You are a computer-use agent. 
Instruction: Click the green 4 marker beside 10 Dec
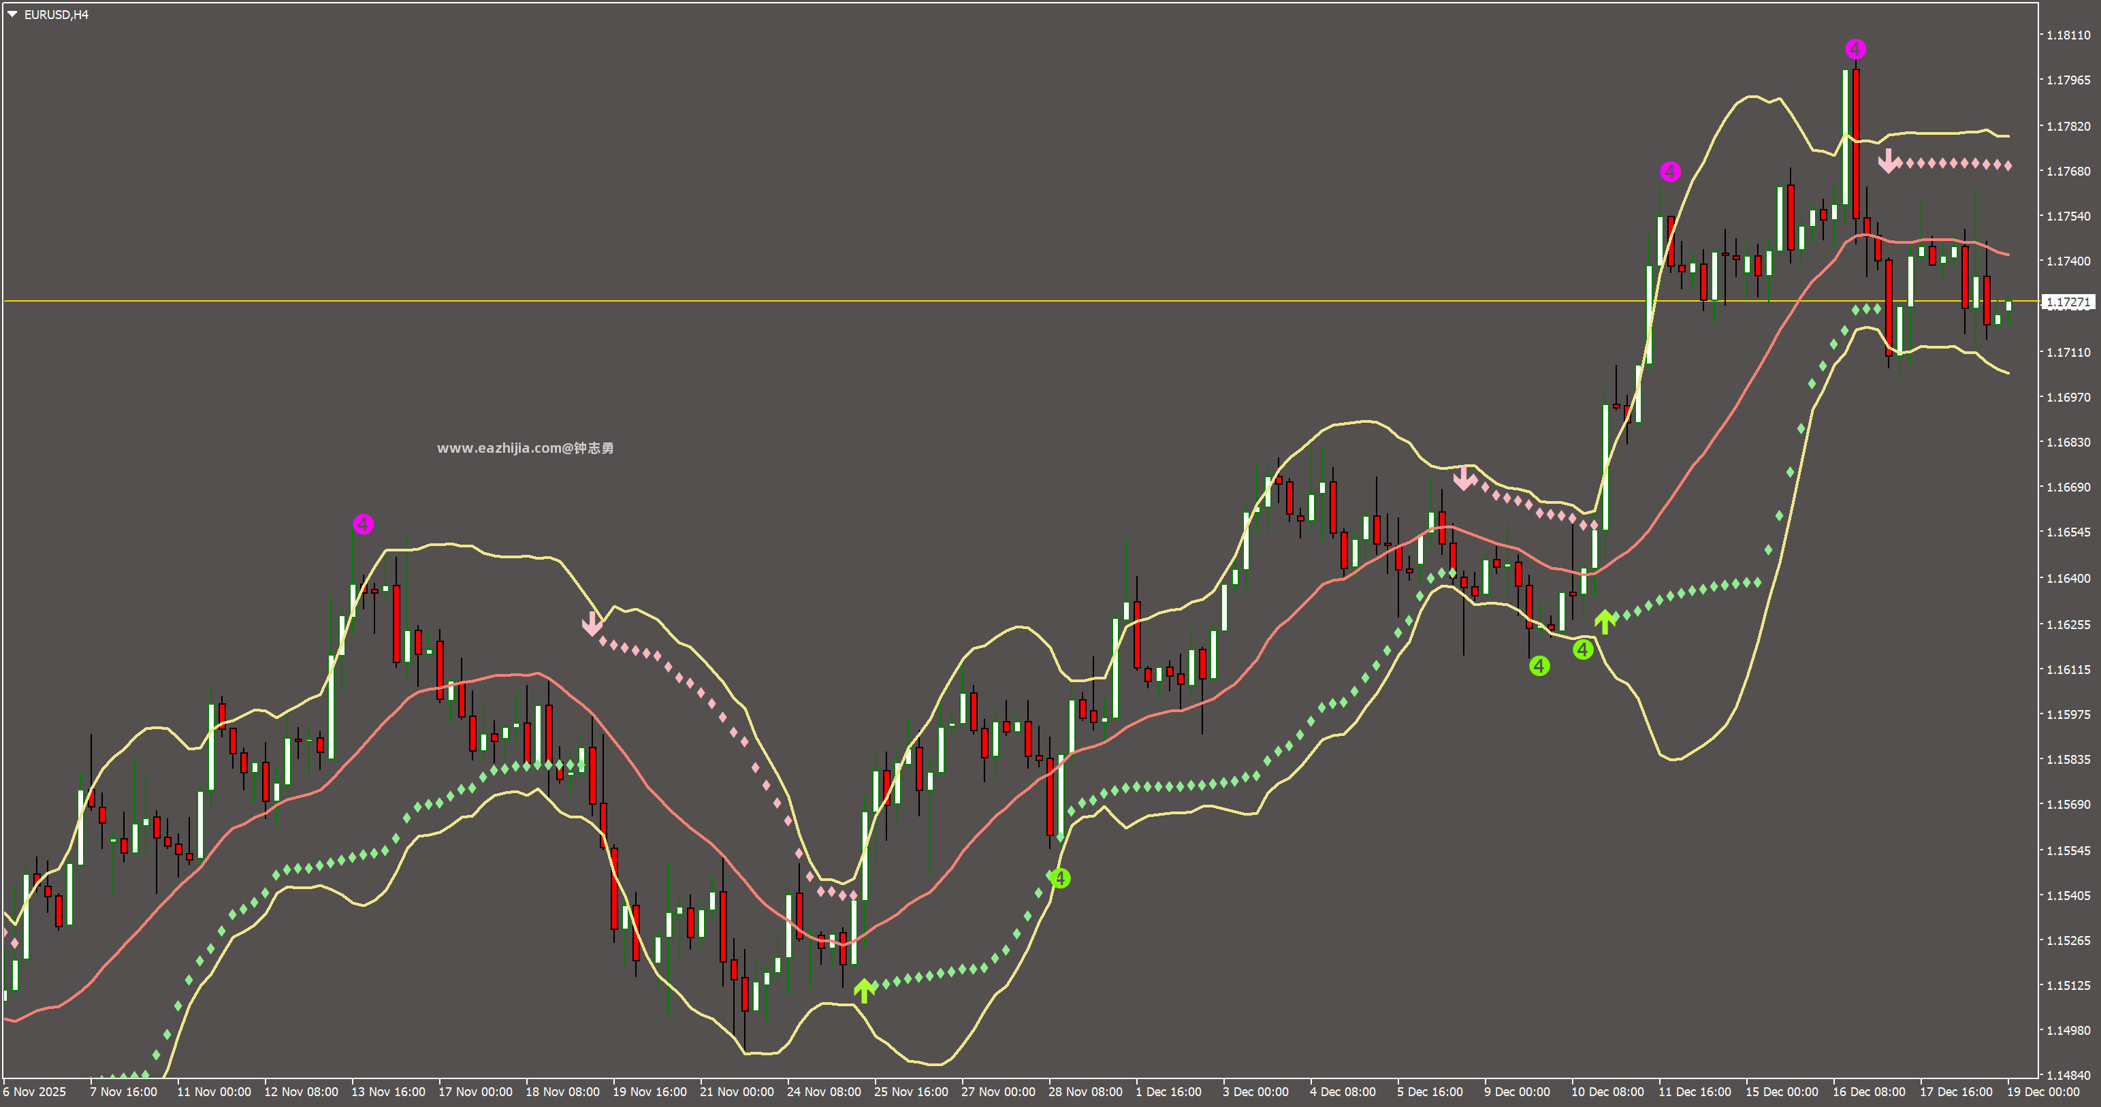click(1582, 649)
